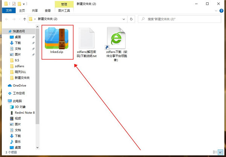Open the 新建文件夹 folder in sidebar
Screen dimensions: 226x157
[x=22, y=78]
